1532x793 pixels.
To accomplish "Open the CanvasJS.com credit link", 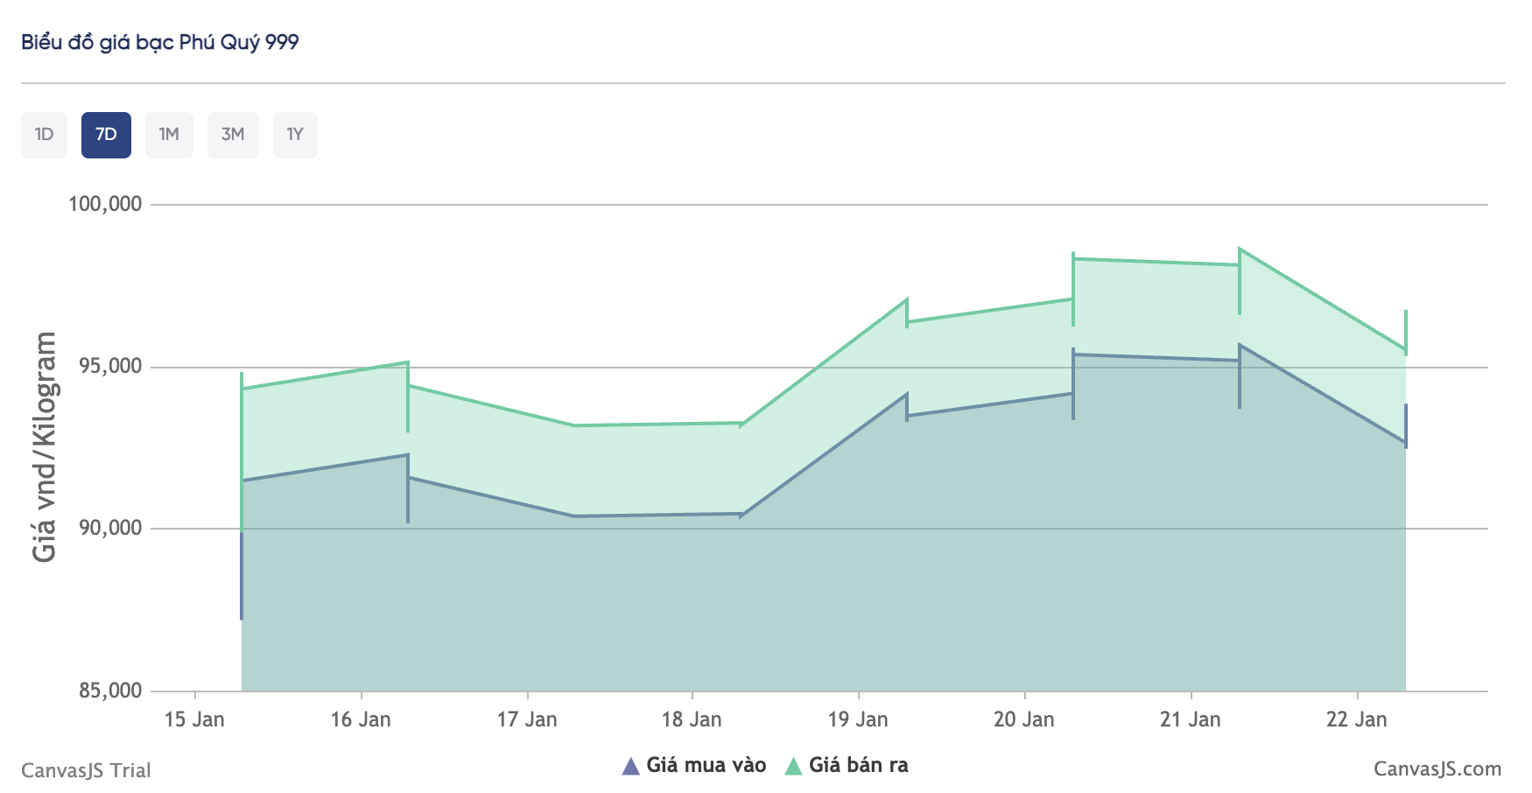I will pos(1437,769).
